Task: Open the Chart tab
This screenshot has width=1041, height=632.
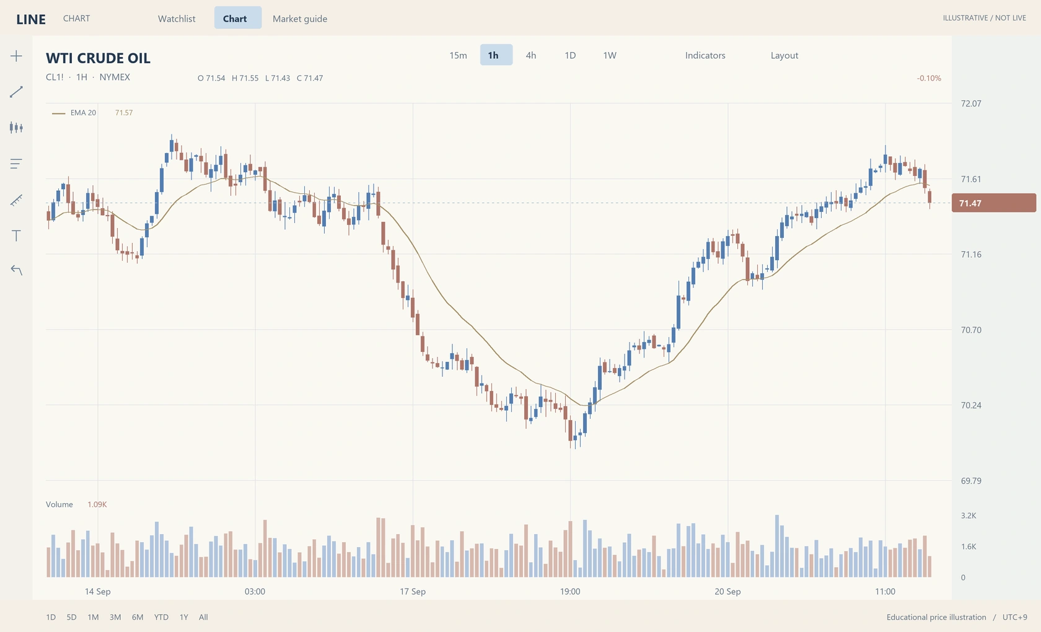Action: pos(238,18)
